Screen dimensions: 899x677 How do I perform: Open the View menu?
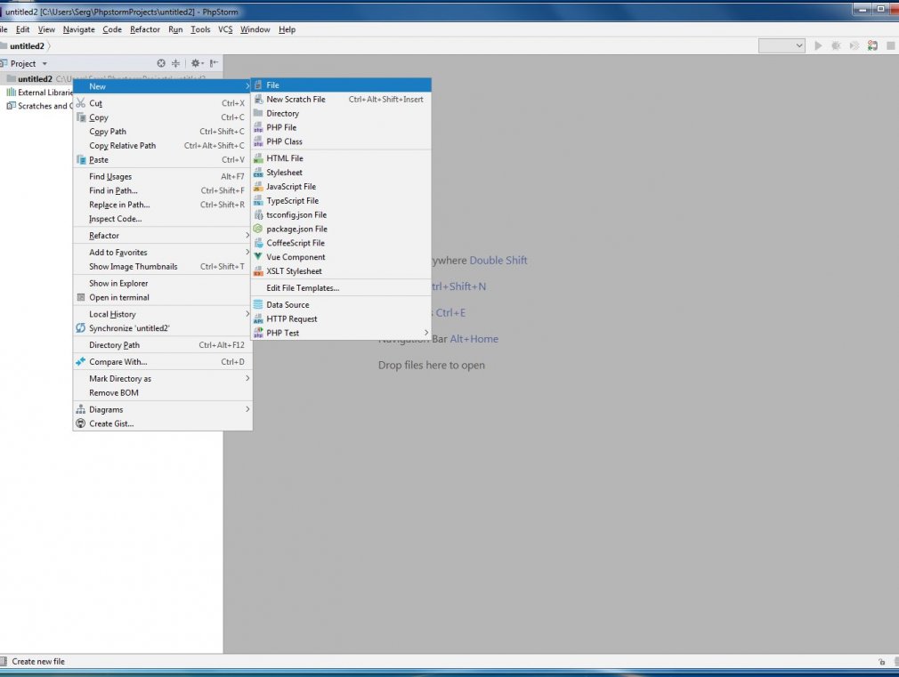46,29
